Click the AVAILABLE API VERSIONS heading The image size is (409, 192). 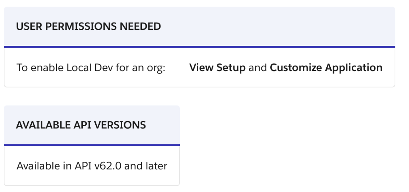(x=81, y=125)
